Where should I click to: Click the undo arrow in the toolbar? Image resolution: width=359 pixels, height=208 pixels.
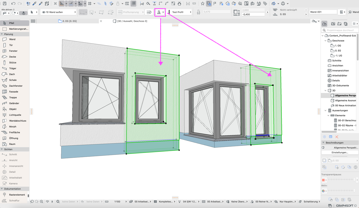(13, 4)
